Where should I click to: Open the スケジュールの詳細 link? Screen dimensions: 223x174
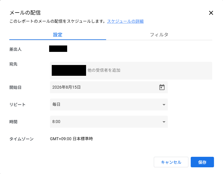point(125,21)
